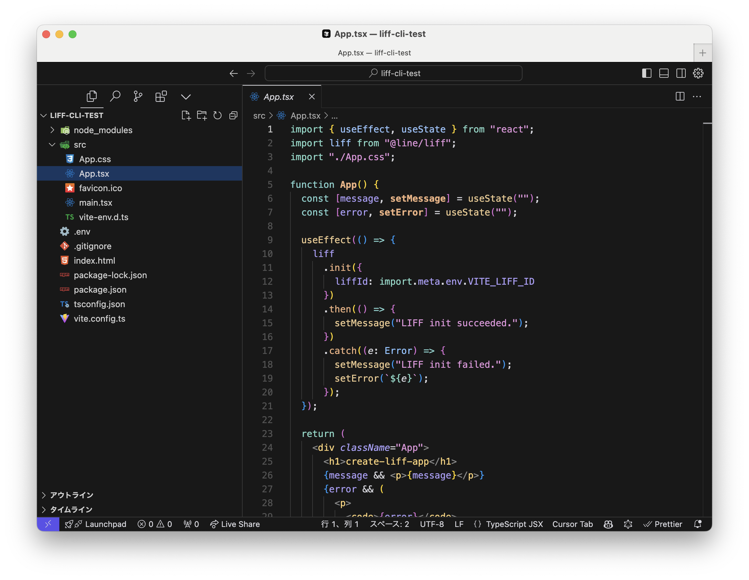This screenshot has height=580, width=749.
Task: Split the editor to the right
Action: click(680, 97)
